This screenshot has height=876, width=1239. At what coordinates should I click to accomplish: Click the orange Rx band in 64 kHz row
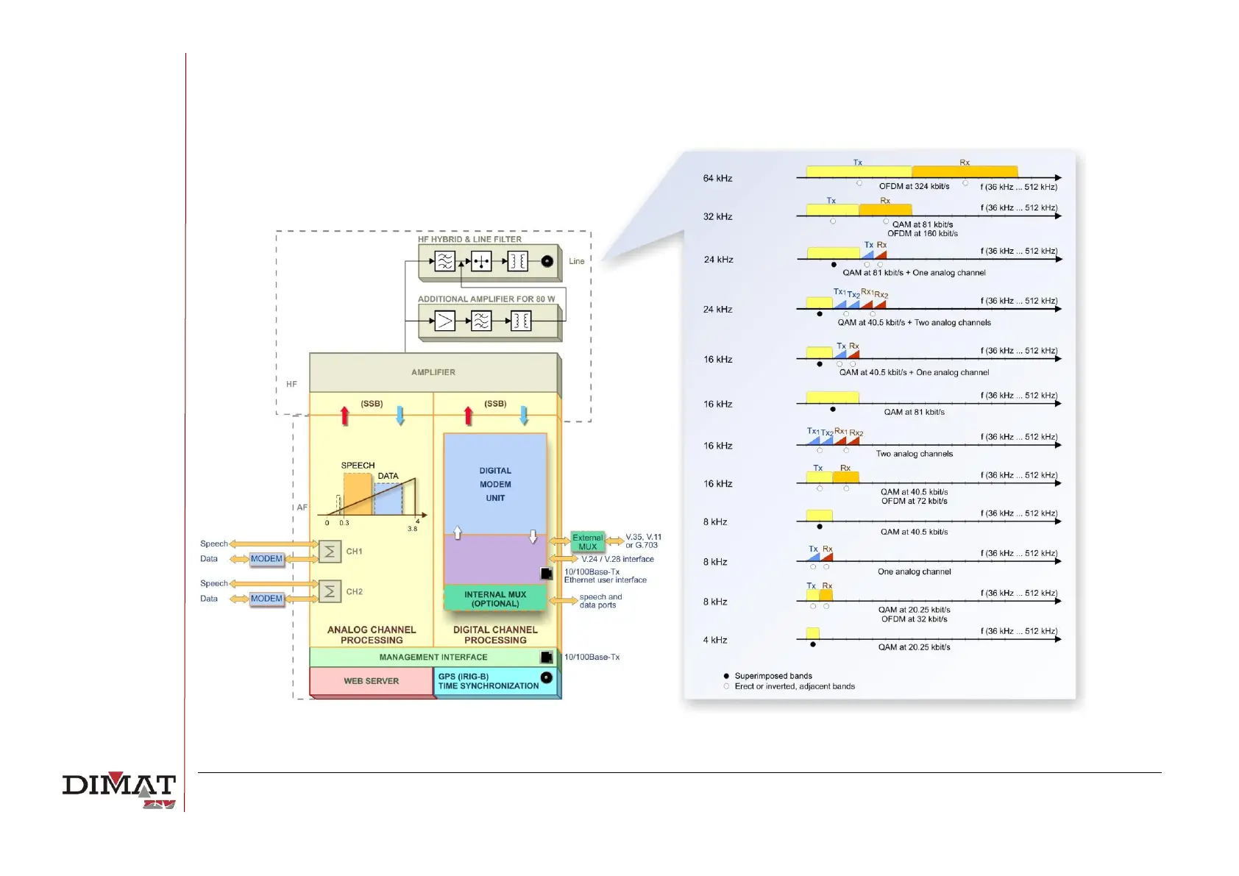pos(965,172)
